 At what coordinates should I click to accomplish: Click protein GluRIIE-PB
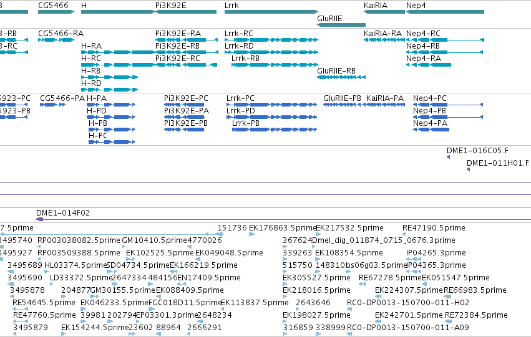(x=344, y=105)
